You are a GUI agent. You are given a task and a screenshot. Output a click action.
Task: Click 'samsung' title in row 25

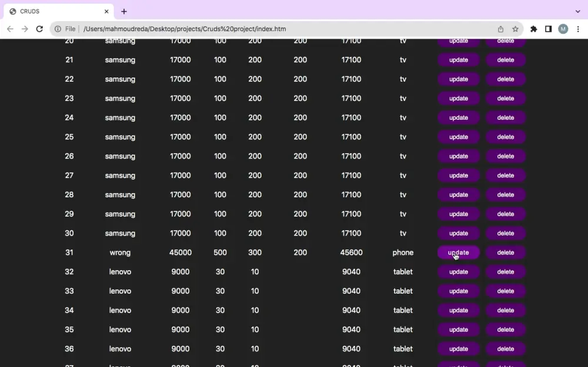click(120, 137)
